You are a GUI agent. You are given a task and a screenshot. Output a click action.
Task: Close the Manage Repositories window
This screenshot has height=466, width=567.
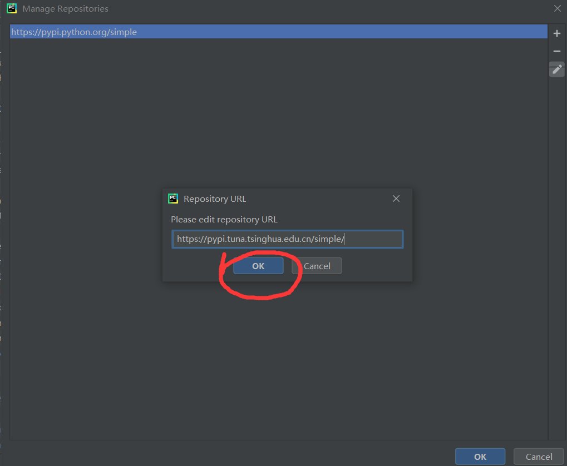[x=557, y=8]
